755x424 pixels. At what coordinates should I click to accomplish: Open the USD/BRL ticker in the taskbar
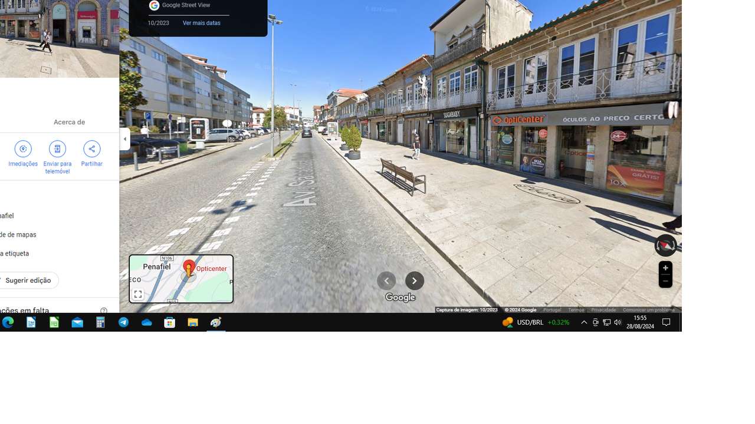coord(534,322)
